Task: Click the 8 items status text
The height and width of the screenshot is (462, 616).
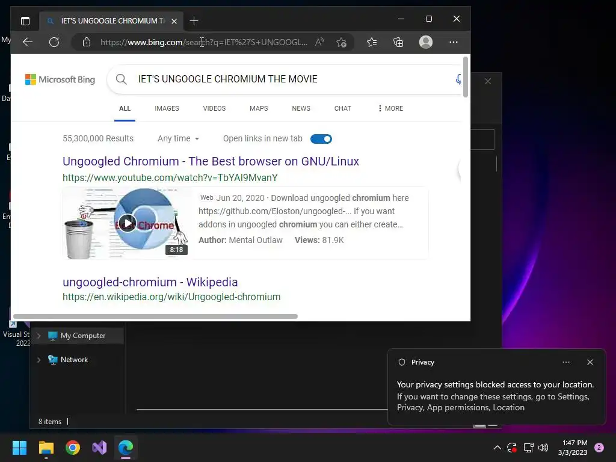Action: 50,422
